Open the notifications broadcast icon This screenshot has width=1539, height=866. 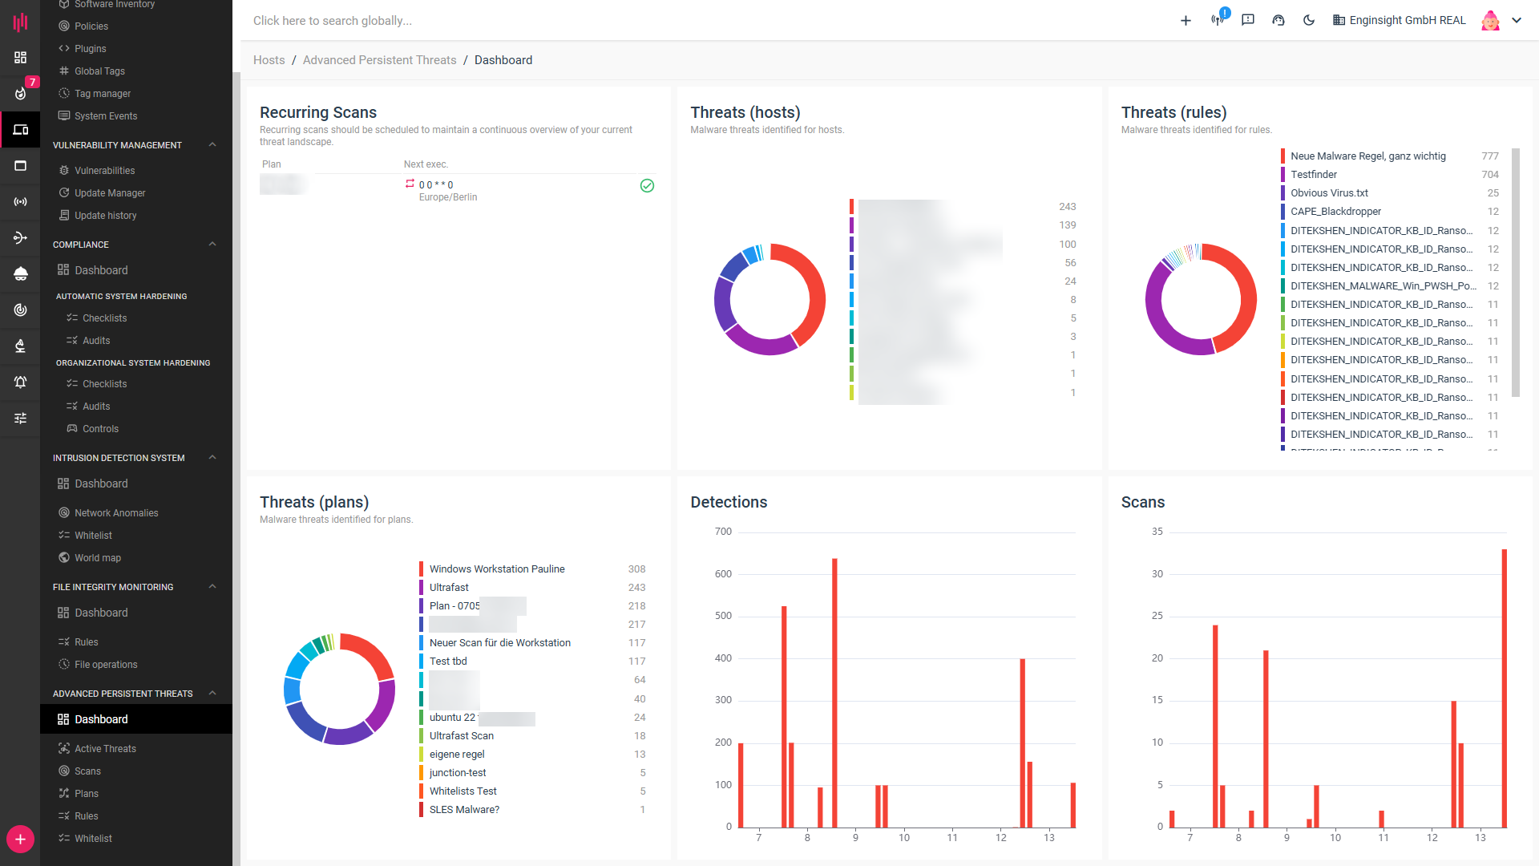[1217, 20]
